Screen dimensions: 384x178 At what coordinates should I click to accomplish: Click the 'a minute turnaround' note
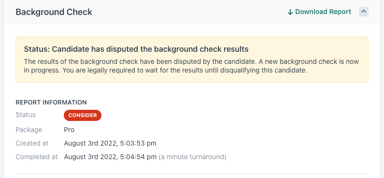(193, 157)
